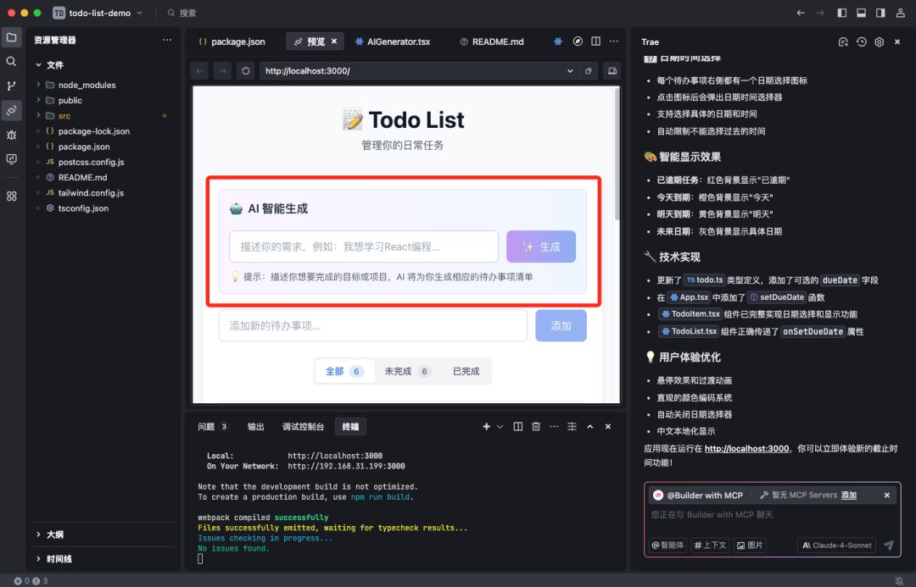Create a new terminal with the plus icon
The image size is (916, 587).
(486, 427)
